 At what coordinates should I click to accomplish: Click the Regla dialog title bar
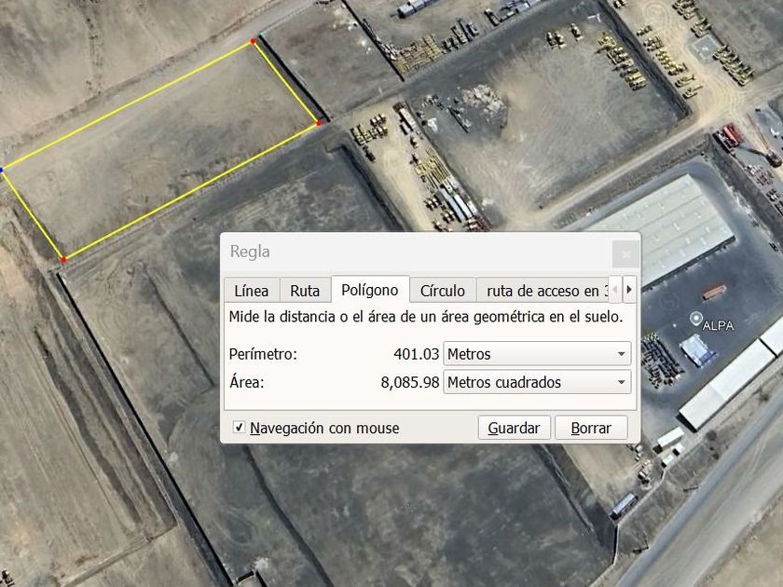[417, 253]
